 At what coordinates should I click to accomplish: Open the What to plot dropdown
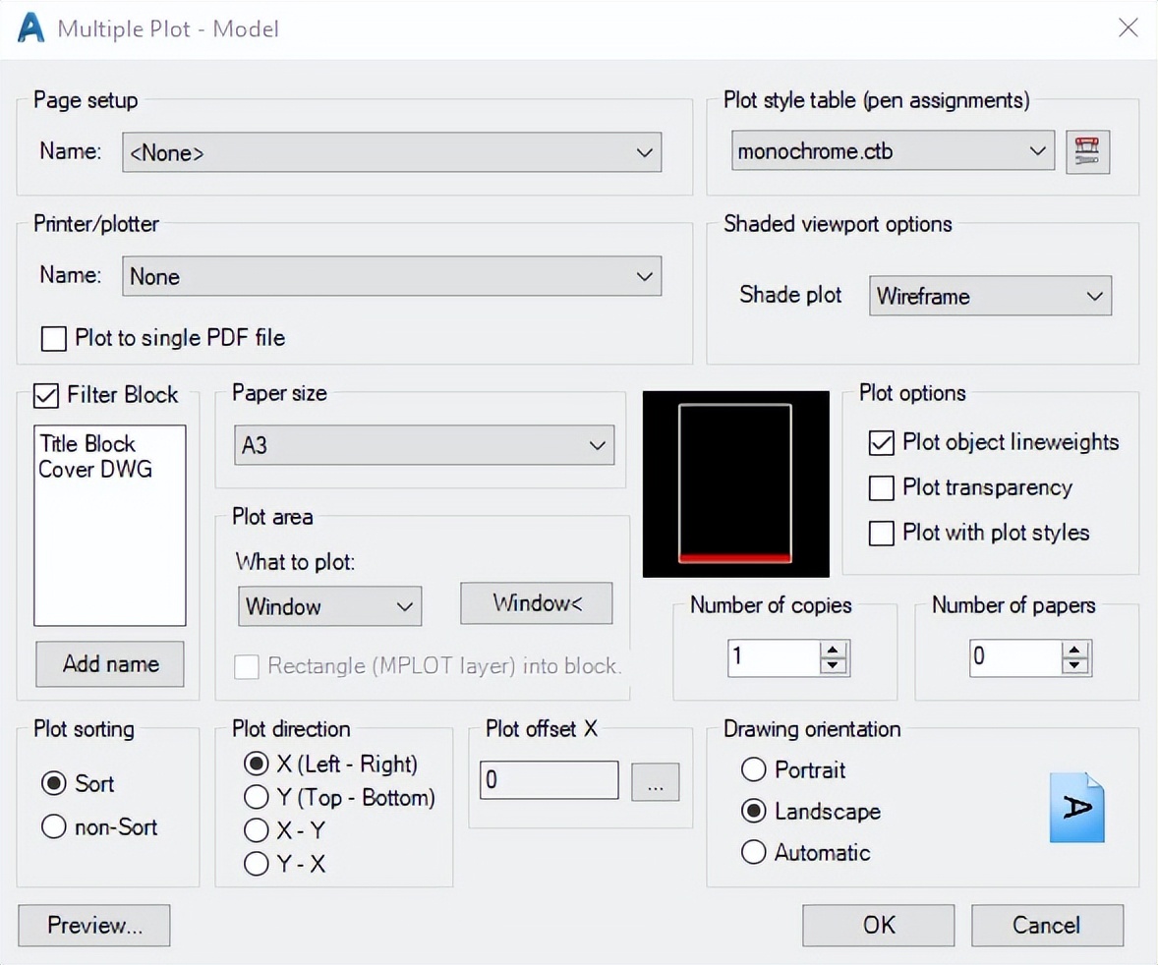click(x=404, y=606)
